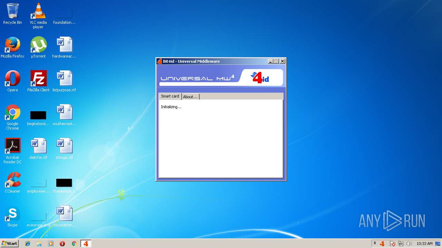Click the Show desktop button
The width and height of the screenshot is (442, 248).
coord(438,244)
